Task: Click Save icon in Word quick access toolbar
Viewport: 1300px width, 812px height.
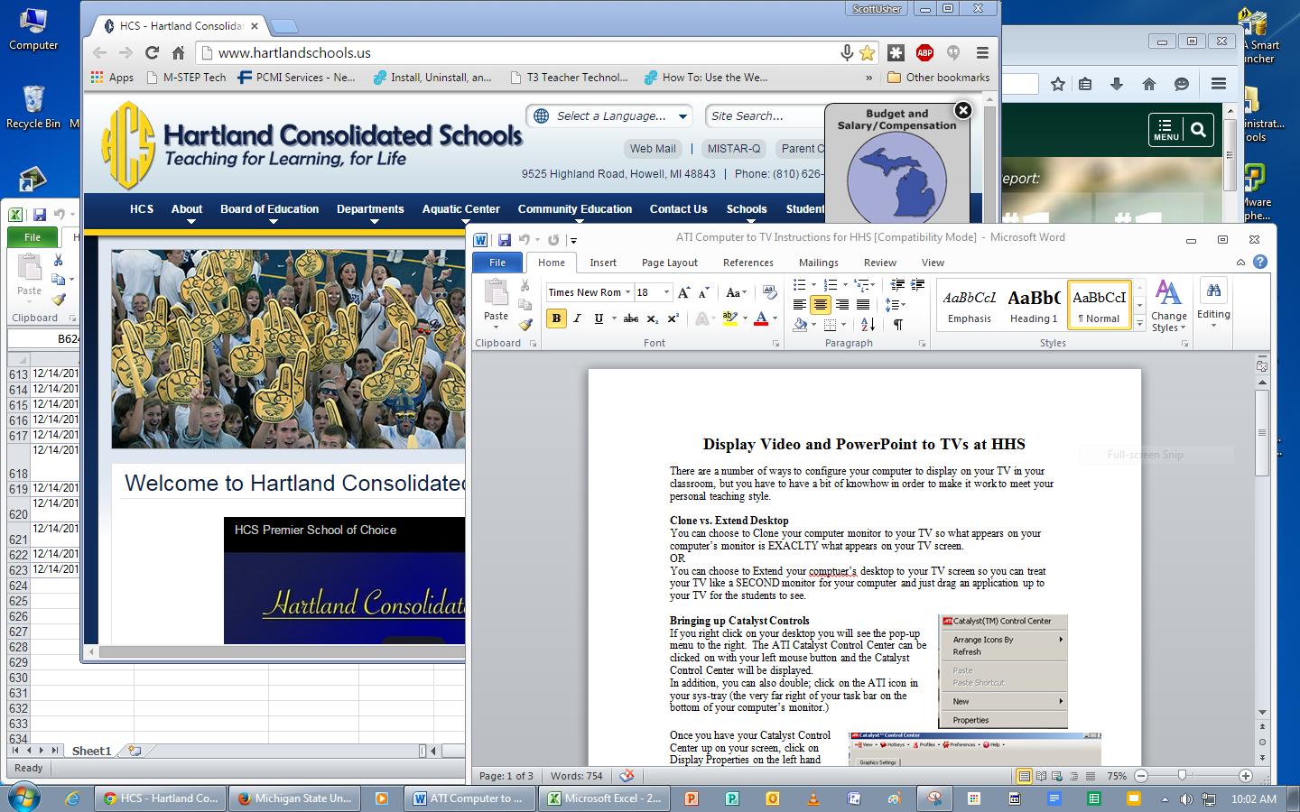Action: point(505,240)
